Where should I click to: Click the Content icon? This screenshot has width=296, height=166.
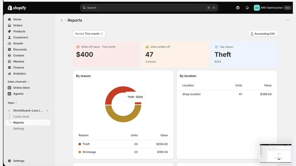click(x=10, y=55)
